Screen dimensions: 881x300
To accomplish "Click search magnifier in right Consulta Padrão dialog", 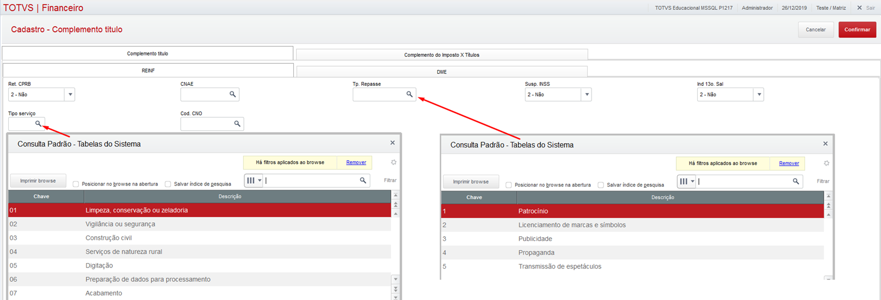I will pyautogui.click(x=796, y=182).
